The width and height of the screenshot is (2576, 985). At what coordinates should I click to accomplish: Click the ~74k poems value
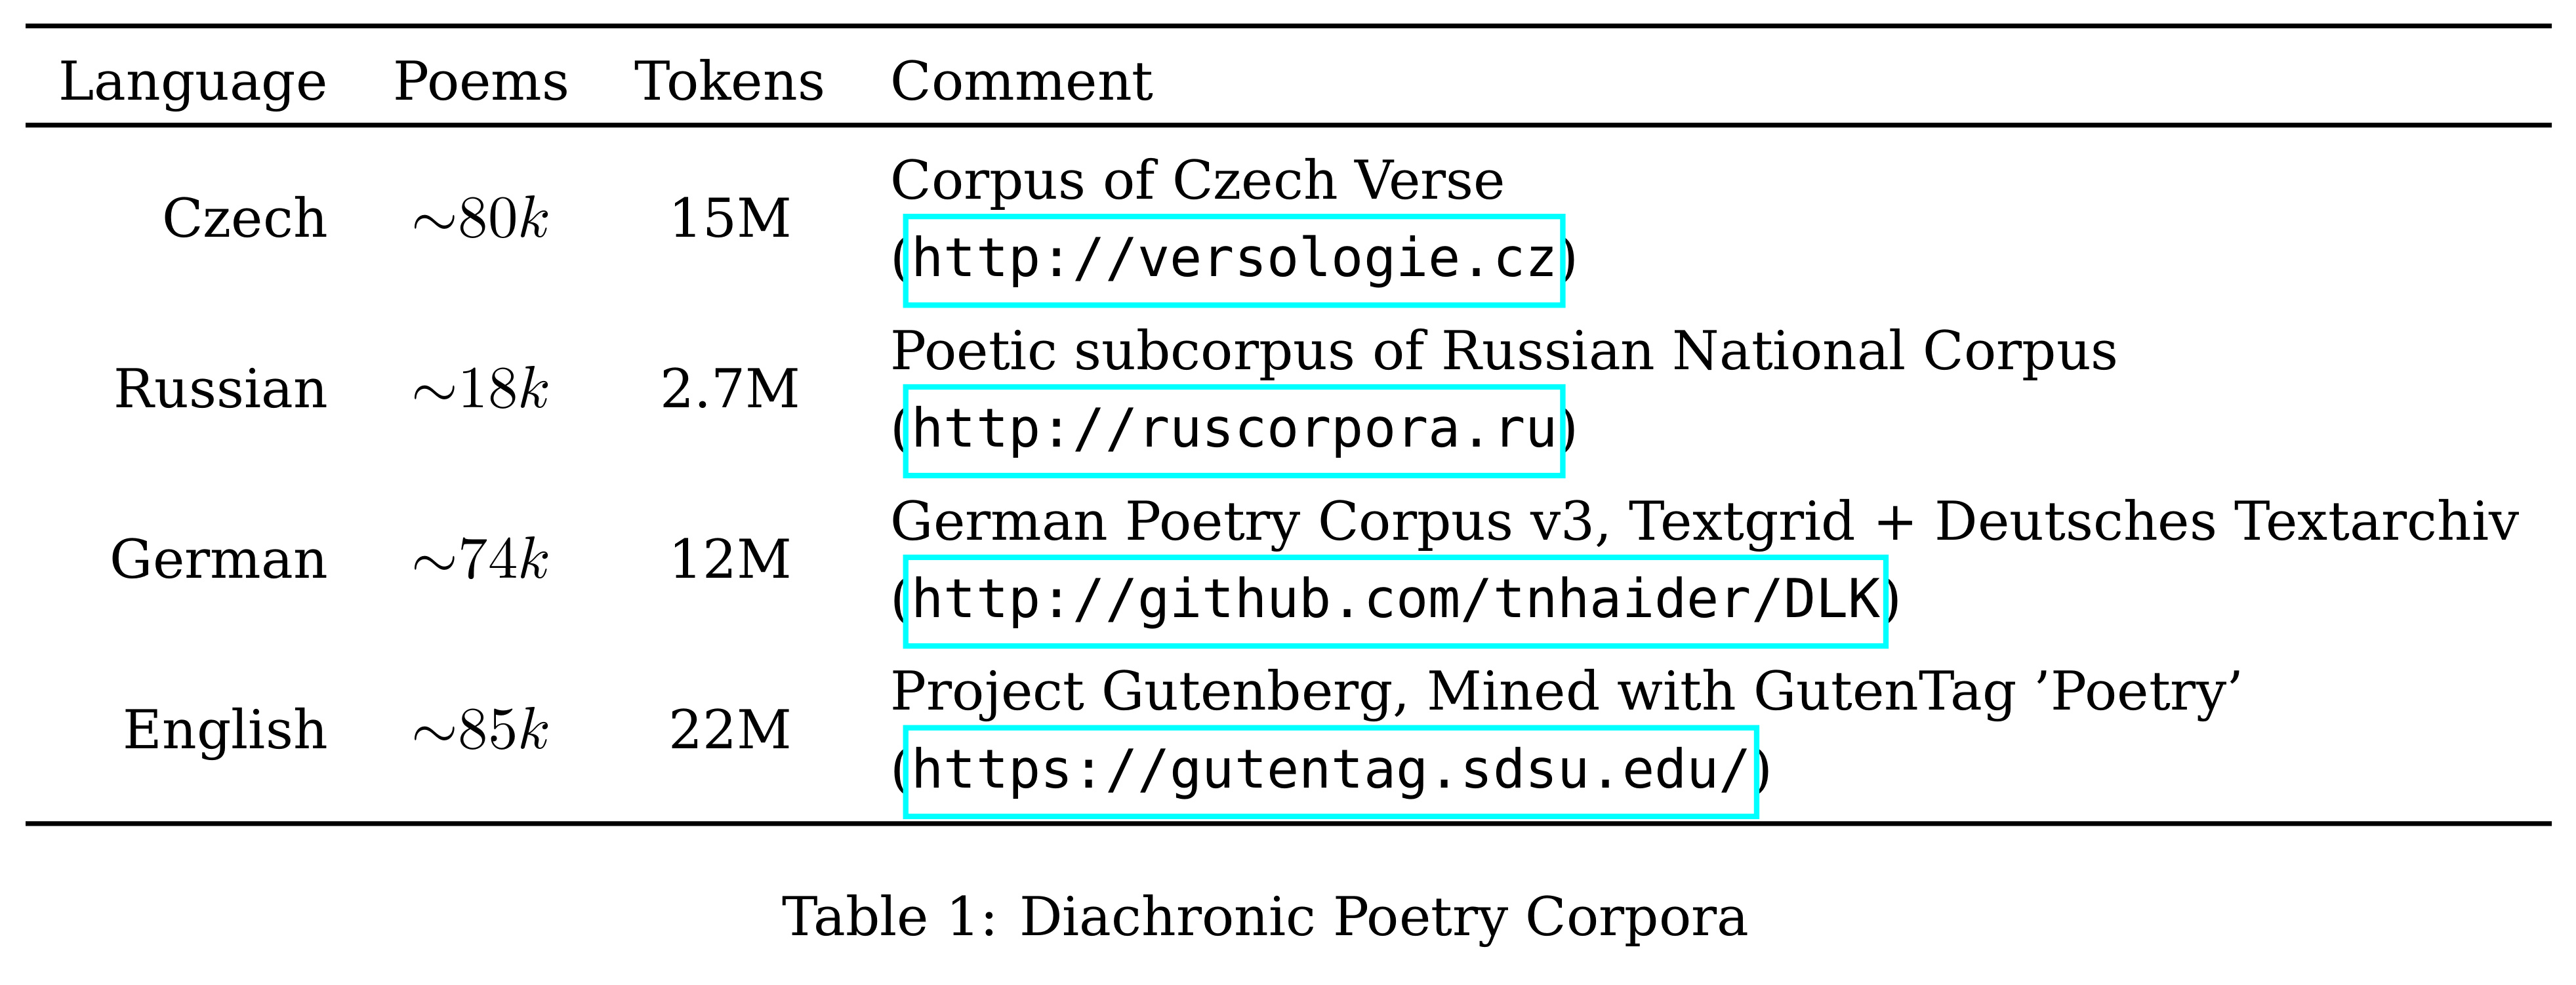[481, 559]
